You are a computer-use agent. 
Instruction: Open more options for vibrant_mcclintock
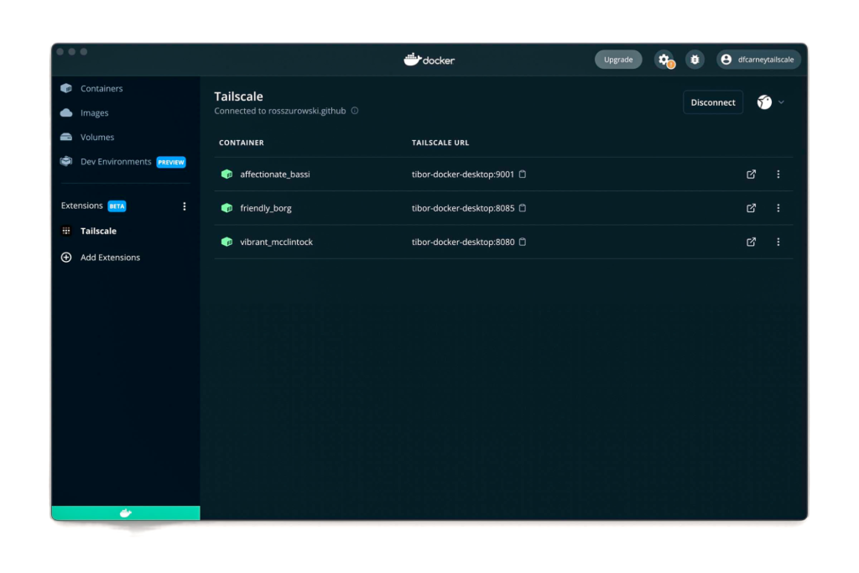point(778,242)
